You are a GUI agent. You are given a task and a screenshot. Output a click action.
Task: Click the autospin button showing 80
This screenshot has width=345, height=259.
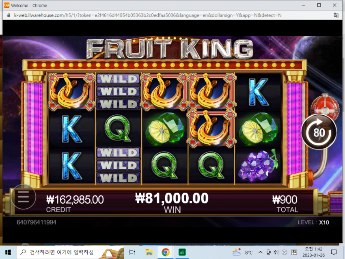coord(319,132)
